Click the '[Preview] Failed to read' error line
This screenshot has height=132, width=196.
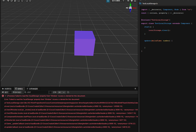46,96
